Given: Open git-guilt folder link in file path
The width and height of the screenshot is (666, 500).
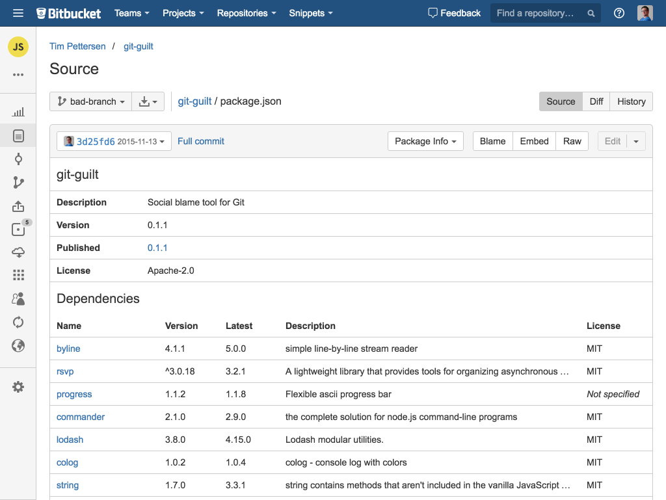Looking at the screenshot, I should pyautogui.click(x=194, y=101).
